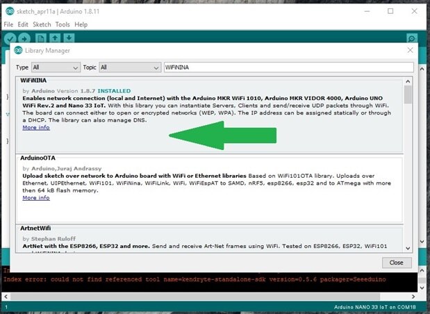Close the Library Manager dialog with X
This screenshot has height=314, width=430.
click(x=410, y=50)
